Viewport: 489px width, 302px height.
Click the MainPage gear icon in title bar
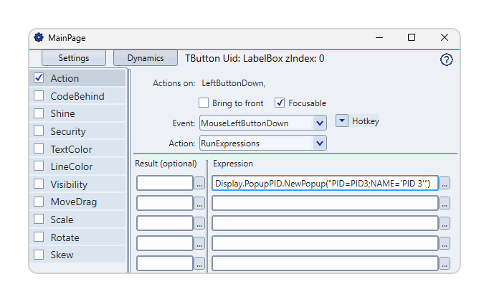tap(39, 37)
